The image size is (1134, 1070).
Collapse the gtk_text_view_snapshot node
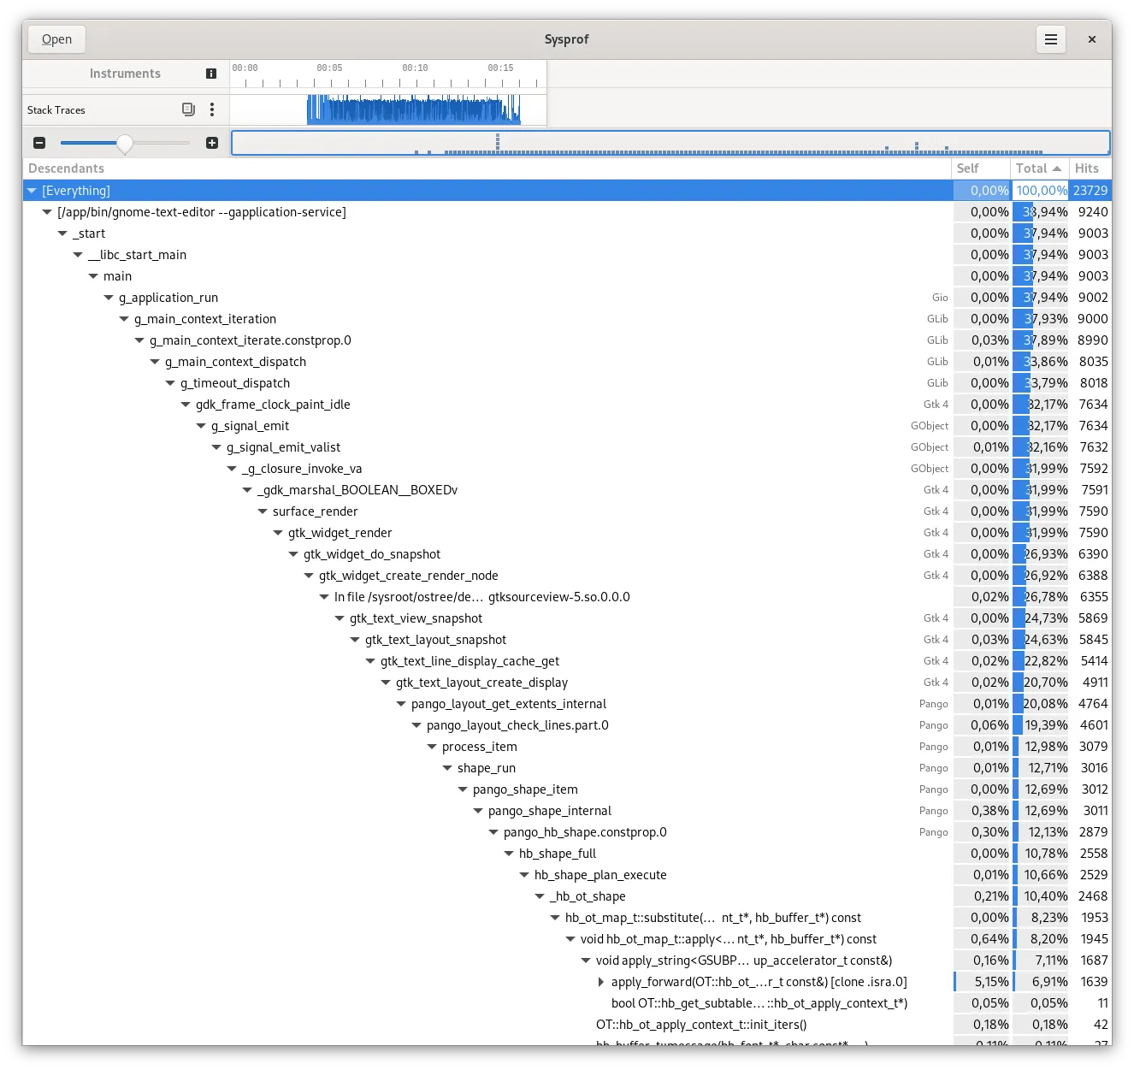[x=340, y=618]
